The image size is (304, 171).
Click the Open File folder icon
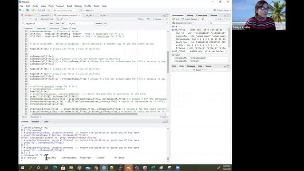click(x=33, y=10)
